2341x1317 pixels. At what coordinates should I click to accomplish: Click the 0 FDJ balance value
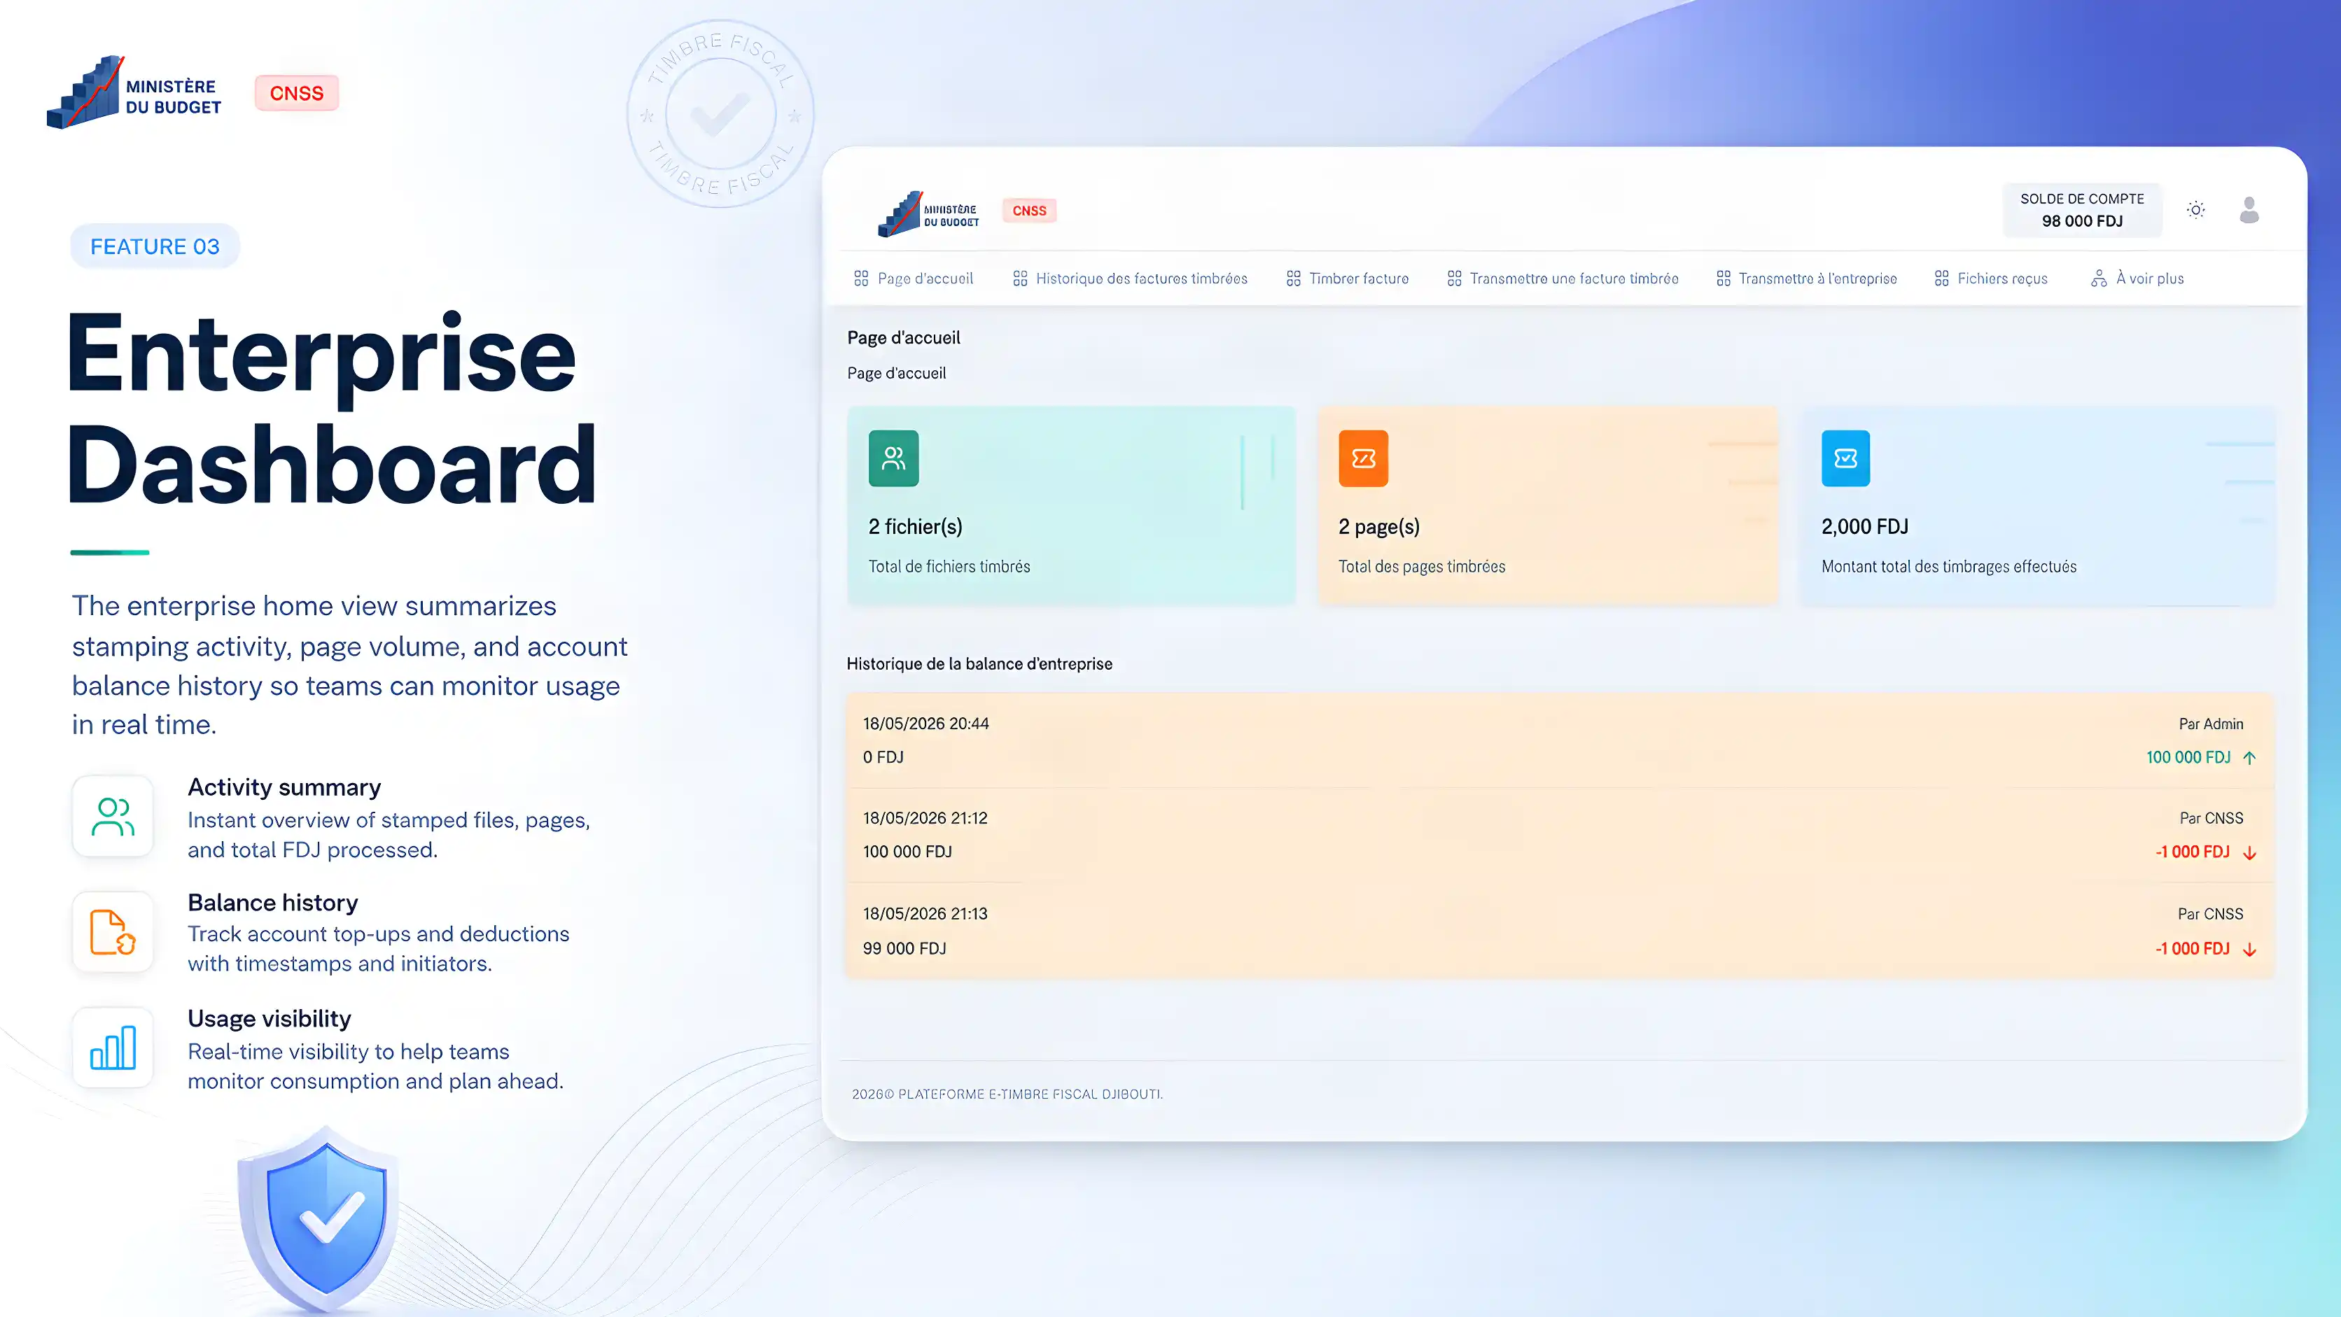[883, 757]
